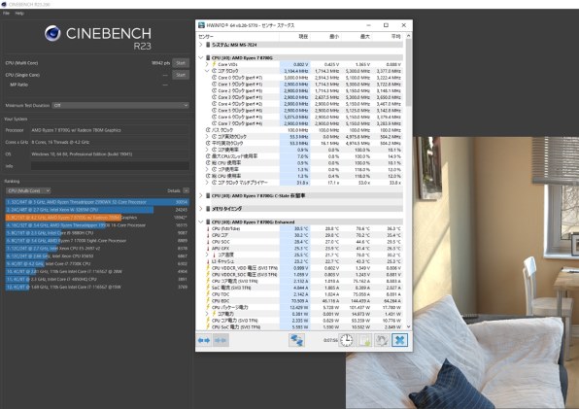
Task: Click the センサー column header
Action: [x=238, y=37]
